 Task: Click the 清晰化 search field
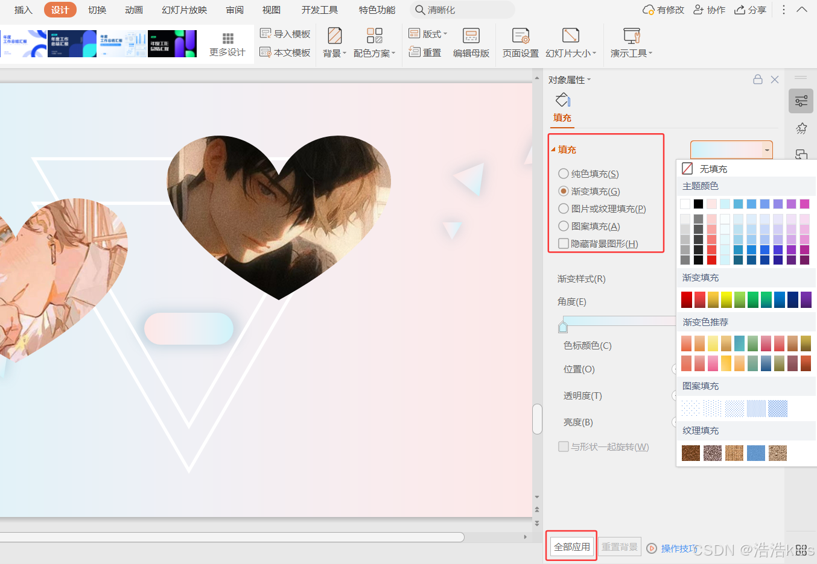[462, 10]
